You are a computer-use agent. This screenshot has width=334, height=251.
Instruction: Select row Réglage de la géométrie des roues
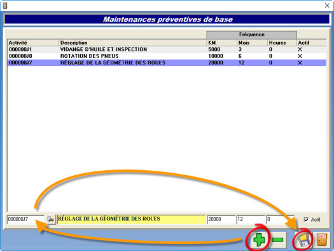pos(167,62)
